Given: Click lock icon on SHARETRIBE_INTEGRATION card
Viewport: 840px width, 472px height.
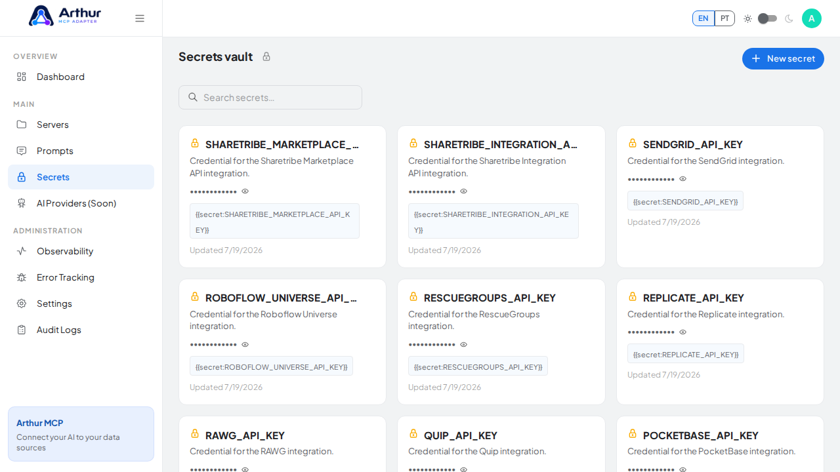Looking at the screenshot, I should click(413, 143).
